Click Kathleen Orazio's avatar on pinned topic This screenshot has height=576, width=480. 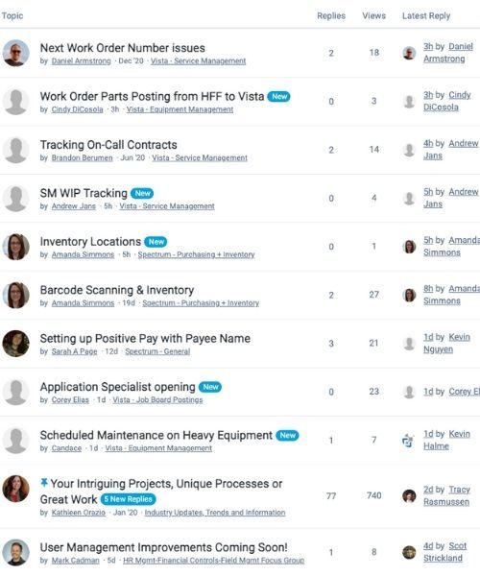(15, 489)
